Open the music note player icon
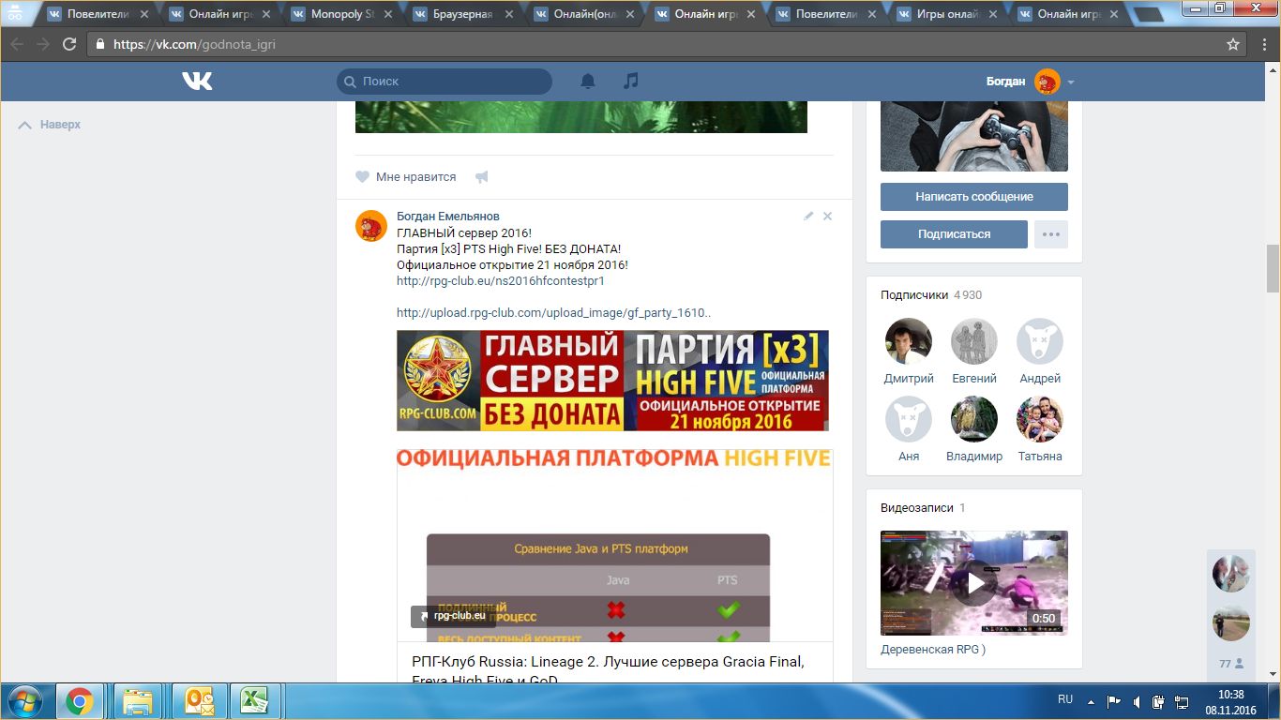 [631, 82]
